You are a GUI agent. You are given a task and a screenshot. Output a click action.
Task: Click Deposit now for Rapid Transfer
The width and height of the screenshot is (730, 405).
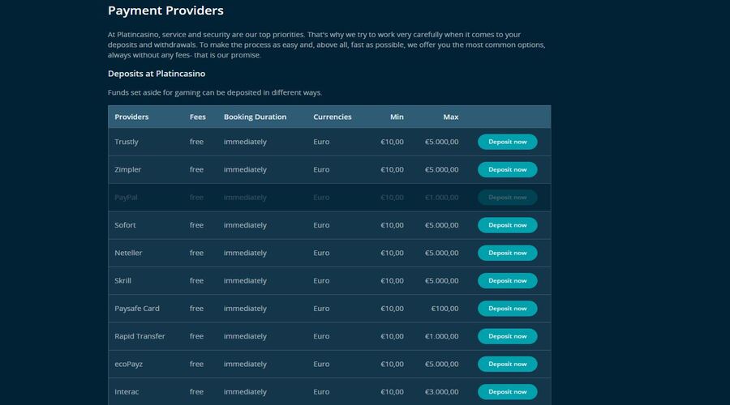tap(508, 336)
